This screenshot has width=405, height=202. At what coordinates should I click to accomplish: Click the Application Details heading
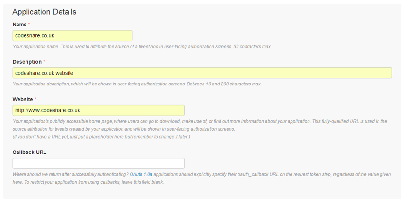tap(44, 12)
